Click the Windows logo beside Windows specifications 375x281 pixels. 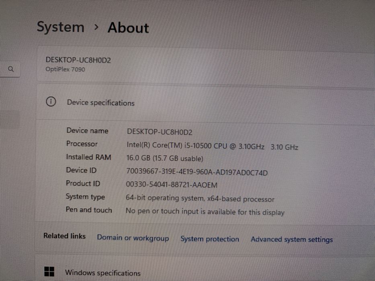tap(49, 271)
